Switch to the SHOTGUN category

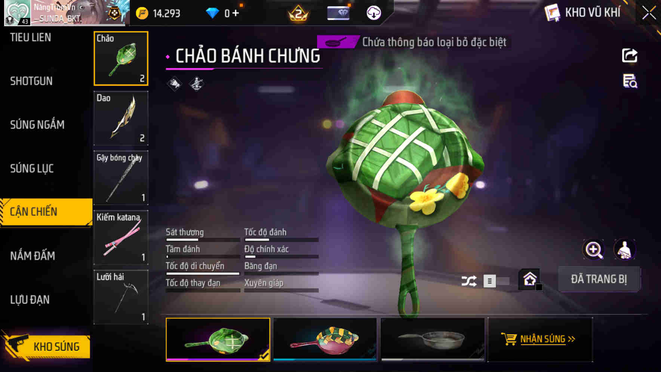tap(31, 81)
